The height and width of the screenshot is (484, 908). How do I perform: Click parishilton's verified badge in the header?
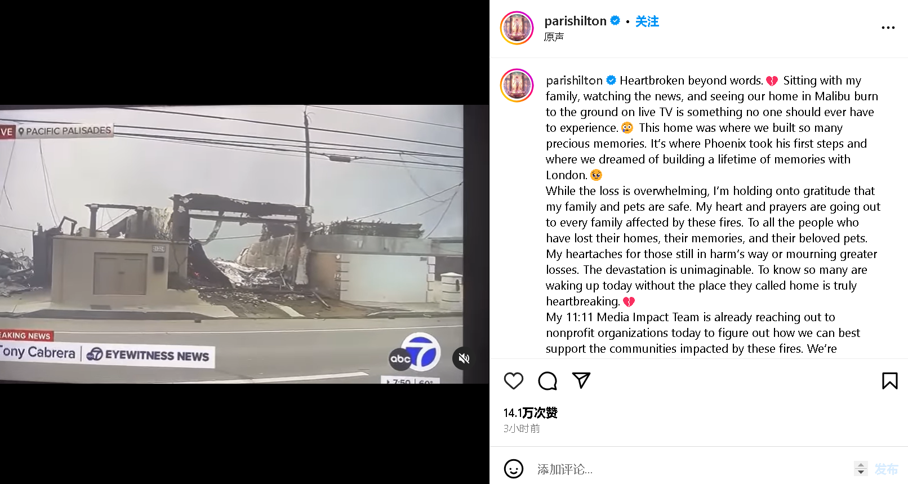tap(615, 21)
